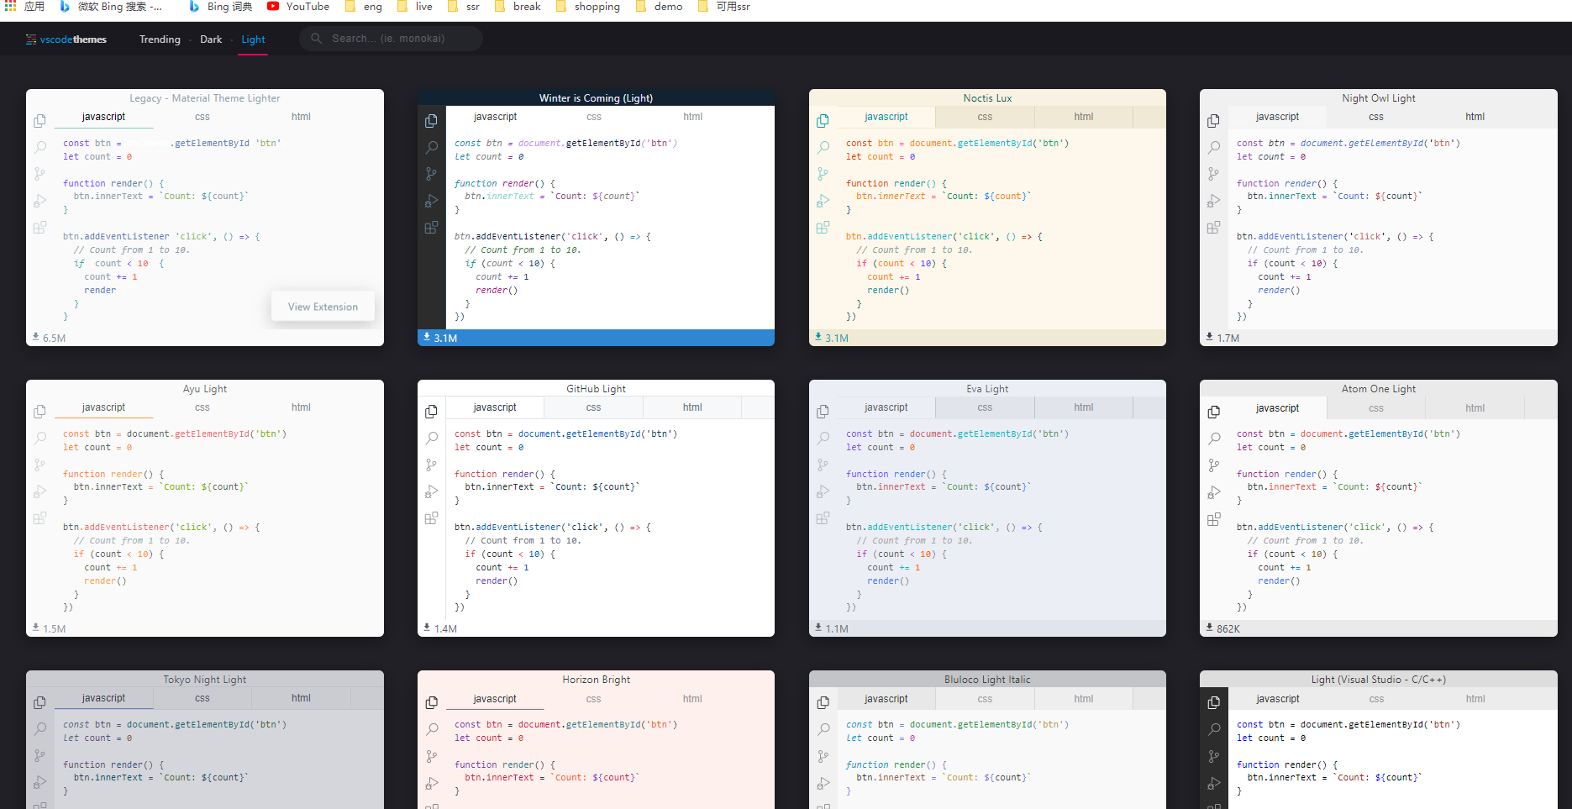Screen dimensions: 1572x809
Task: Select css tab in Noctis Lux card
Action: click(x=985, y=117)
